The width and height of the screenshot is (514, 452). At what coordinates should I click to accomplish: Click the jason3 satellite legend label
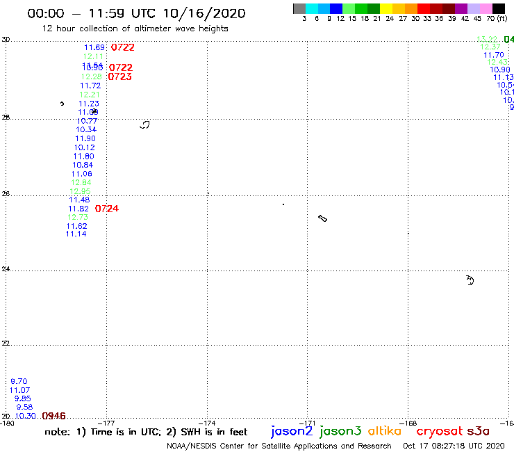(340, 431)
